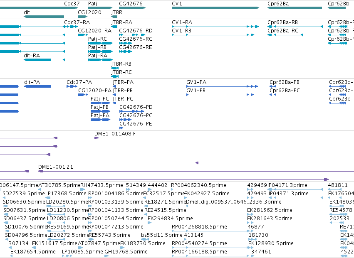Screen dimensions: 354x258
Task: Select the DME1-001I21 feature label
Action: pyautogui.click(x=56, y=167)
